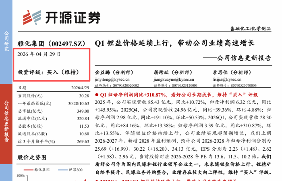
Task: Click the 一年最高最低(元) label
Action: pos(35,103)
